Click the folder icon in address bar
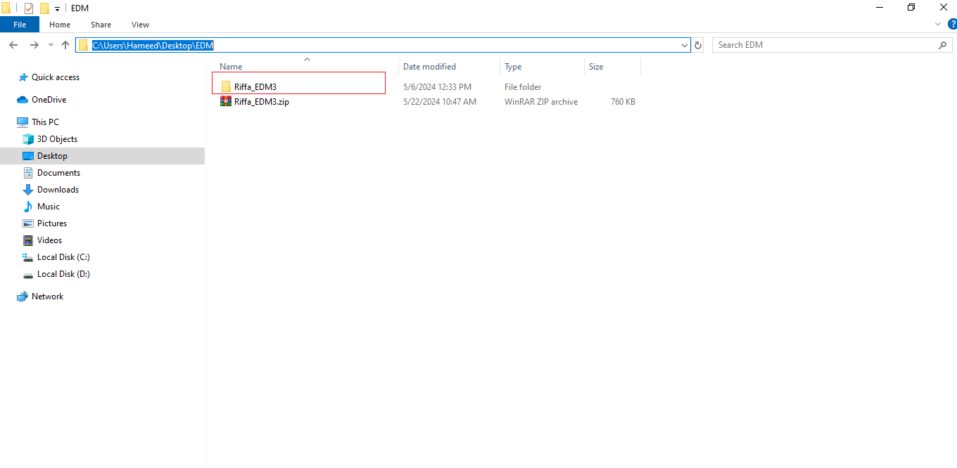957x468 pixels. [x=84, y=45]
